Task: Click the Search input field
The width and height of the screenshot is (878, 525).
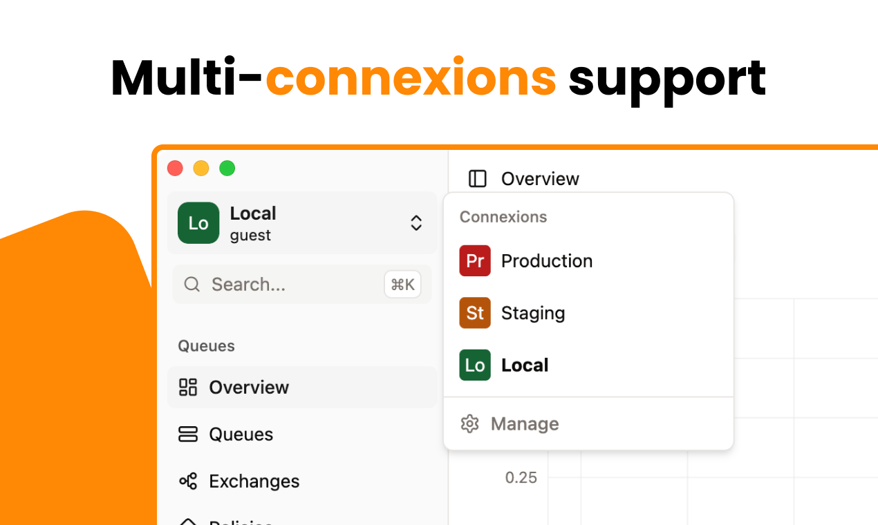Action: pos(302,284)
